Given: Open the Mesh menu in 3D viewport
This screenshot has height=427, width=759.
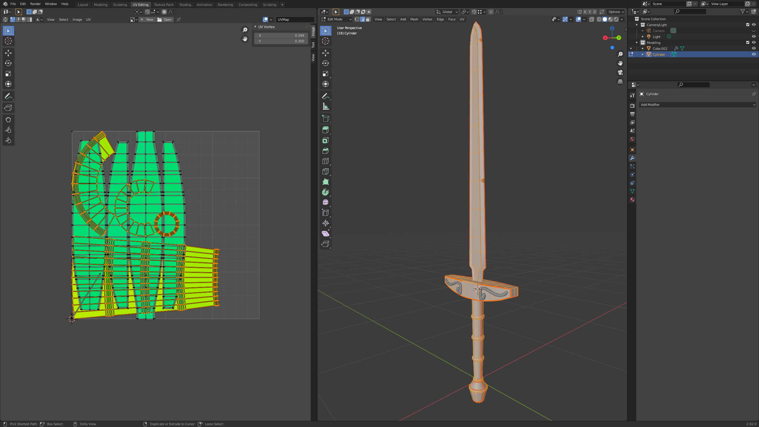Looking at the screenshot, I should 414,19.
